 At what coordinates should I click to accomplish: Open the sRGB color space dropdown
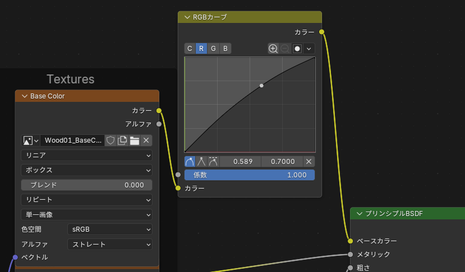coord(109,229)
